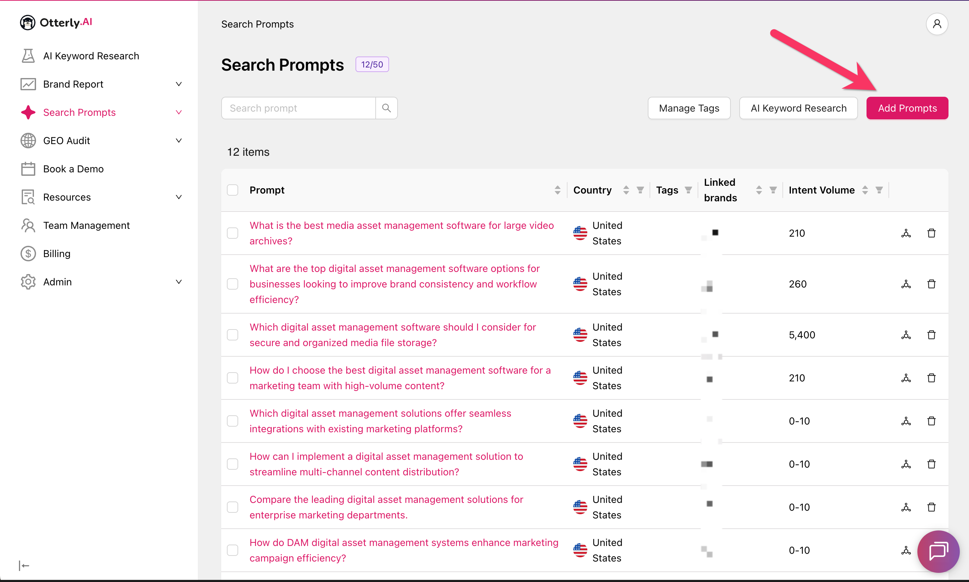Open the user profile avatar icon
The image size is (969, 582).
click(x=936, y=24)
